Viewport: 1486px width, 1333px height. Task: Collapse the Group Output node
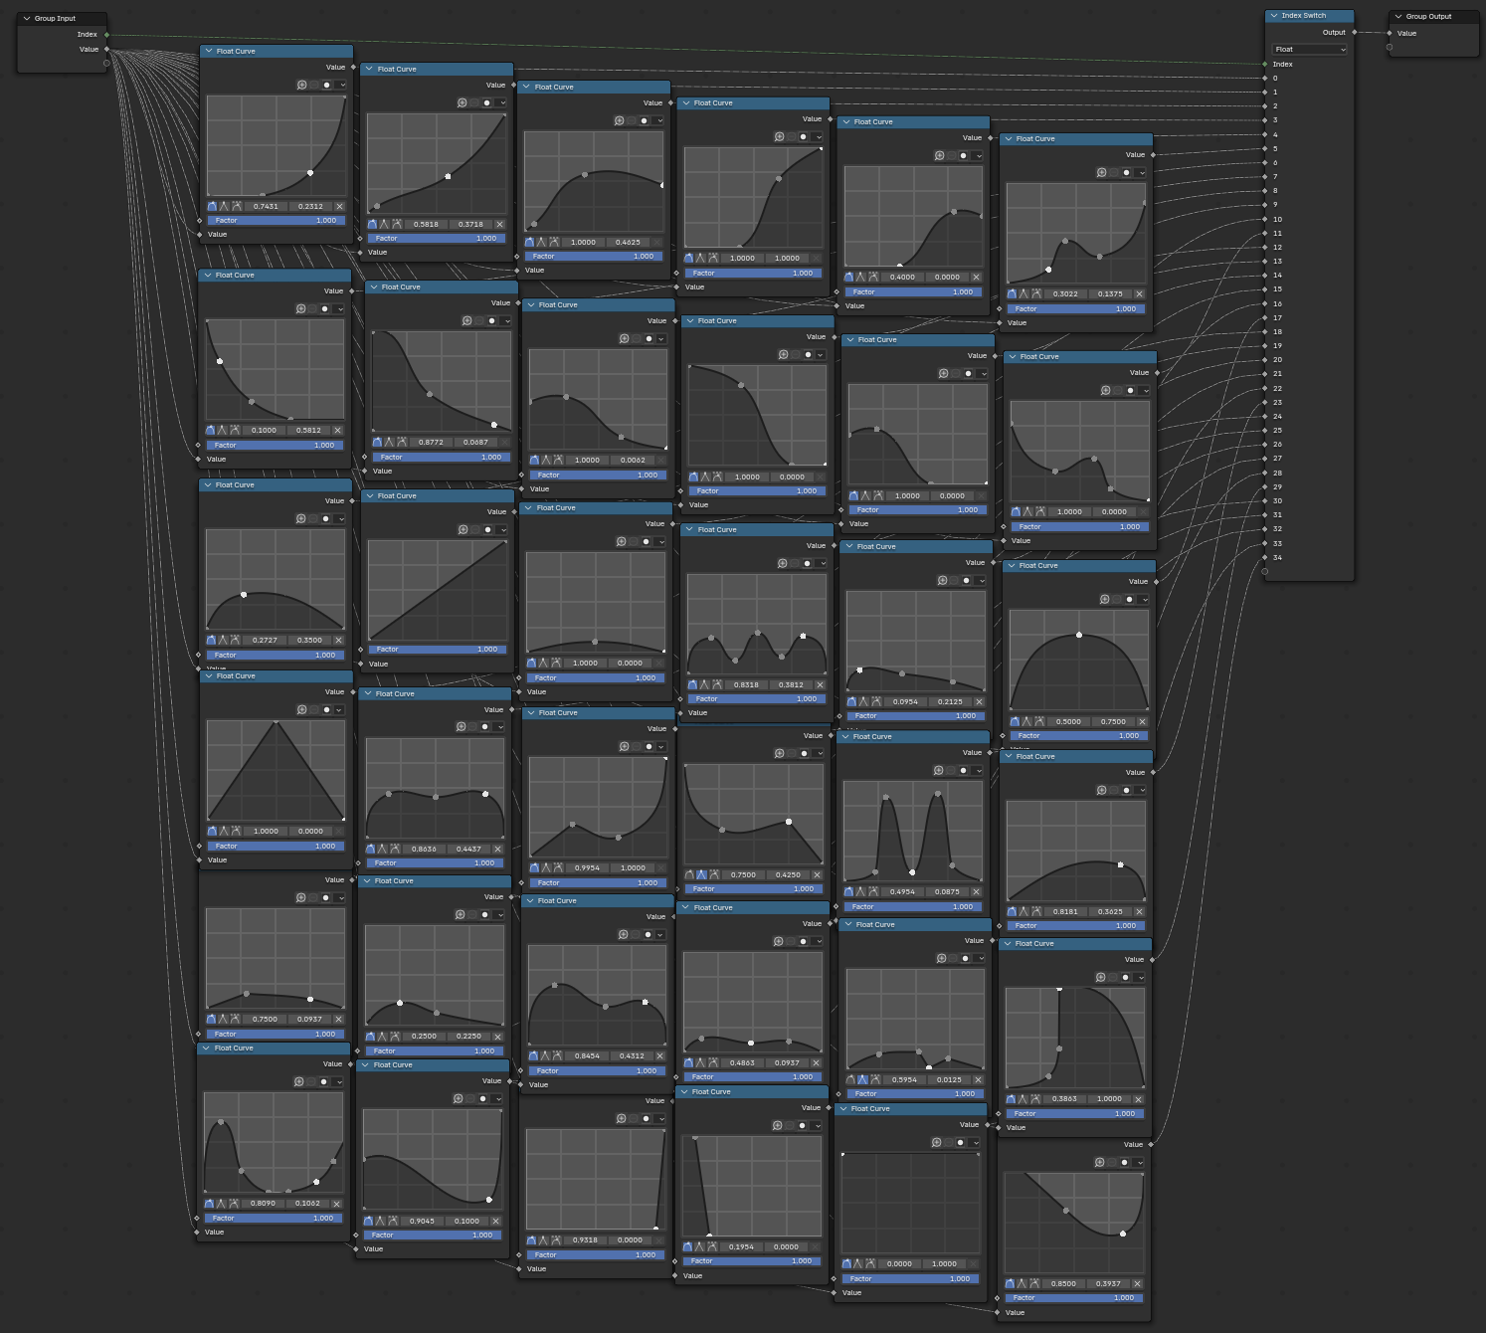click(x=1398, y=17)
